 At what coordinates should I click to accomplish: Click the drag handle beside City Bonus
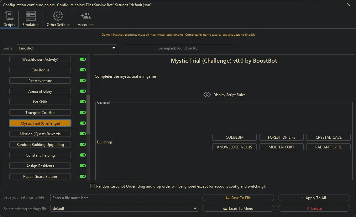5,70
